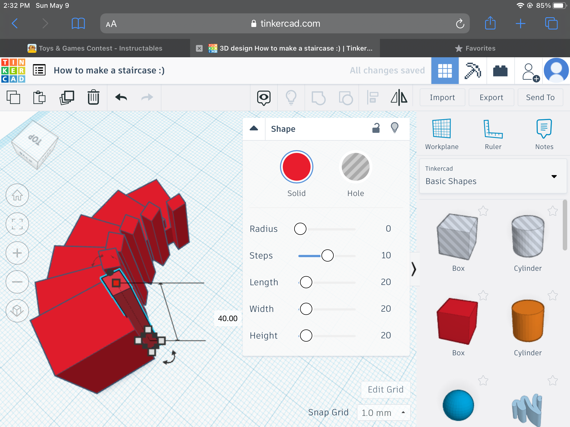Click the Width slider handle
The height and width of the screenshot is (427, 570).
[x=306, y=309]
